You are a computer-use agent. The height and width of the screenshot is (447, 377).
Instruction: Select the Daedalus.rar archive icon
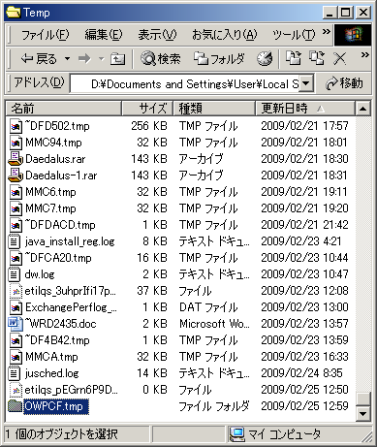click(x=15, y=159)
